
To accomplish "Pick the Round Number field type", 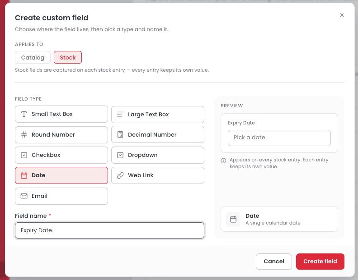I will tap(61, 135).
